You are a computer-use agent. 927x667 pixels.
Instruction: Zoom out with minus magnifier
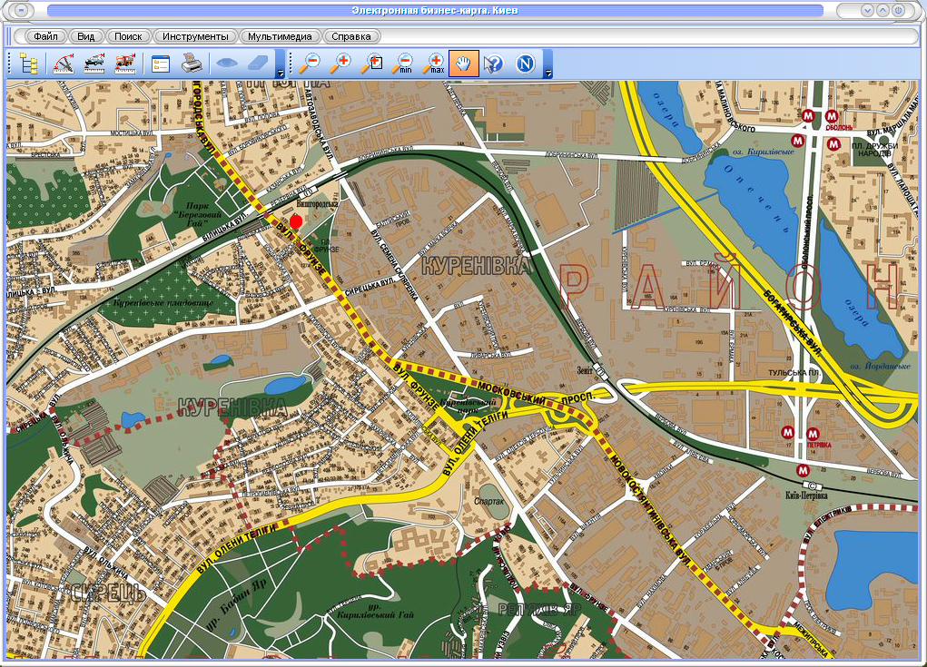pos(311,64)
